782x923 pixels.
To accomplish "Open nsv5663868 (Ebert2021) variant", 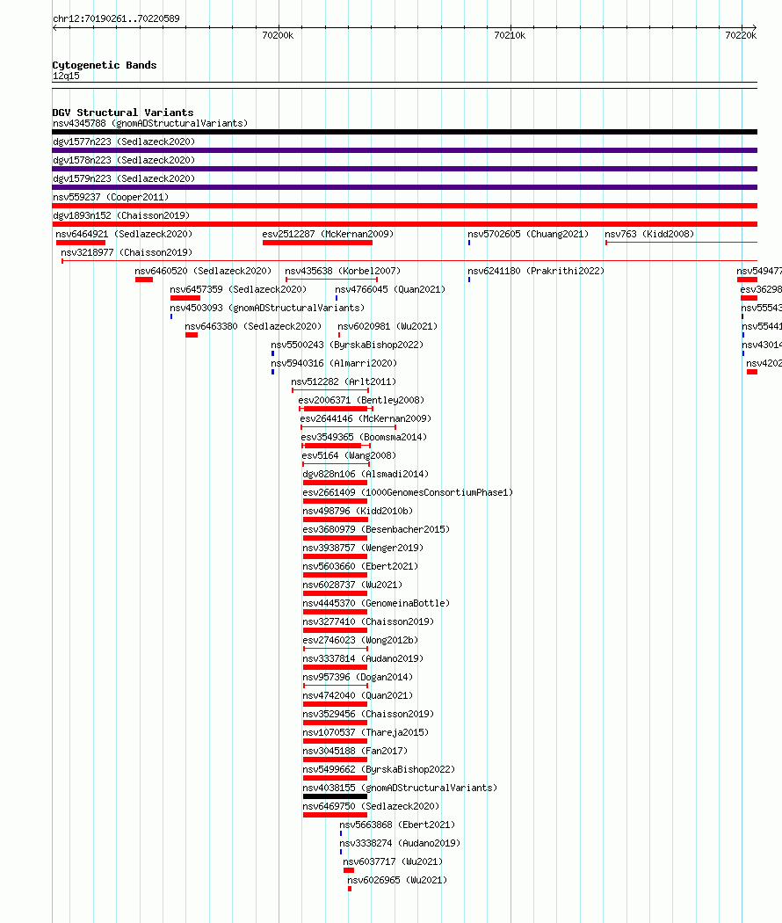I will (x=397, y=825).
